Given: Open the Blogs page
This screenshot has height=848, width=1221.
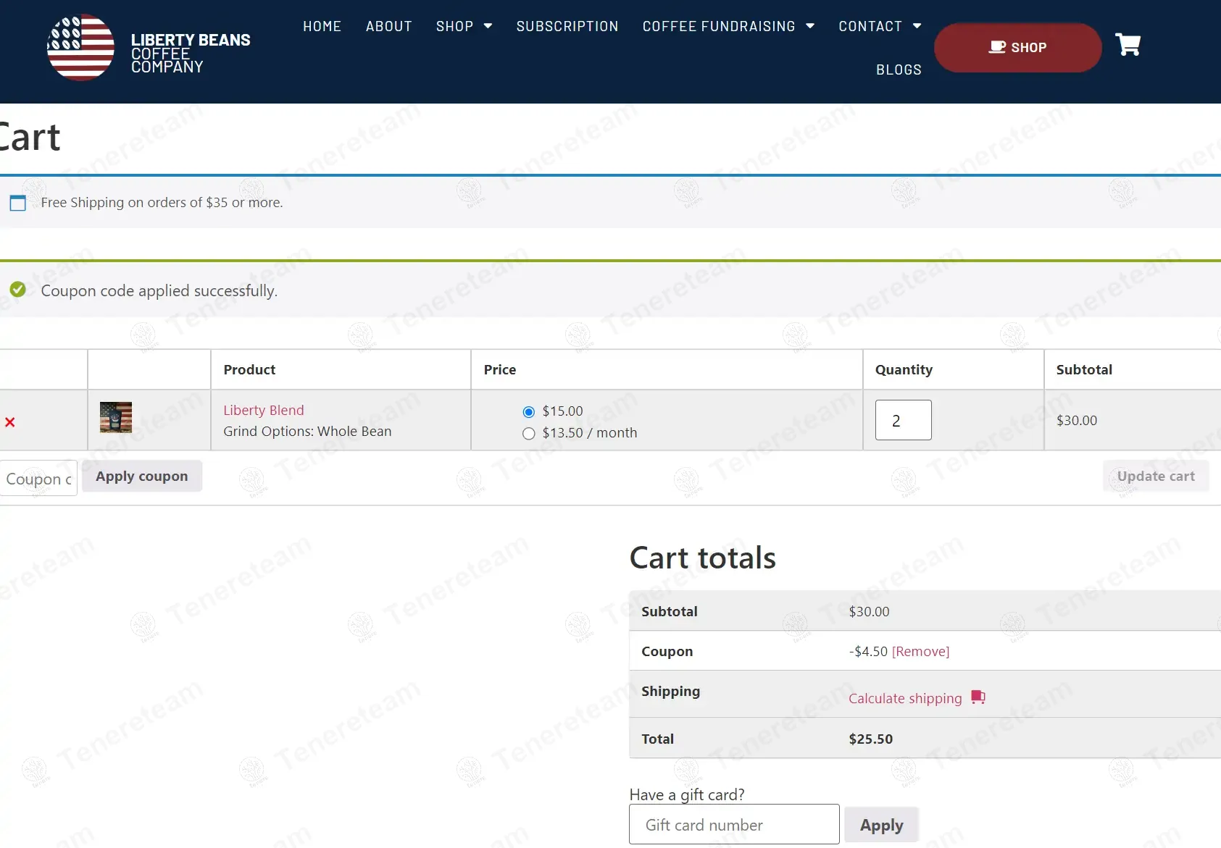Looking at the screenshot, I should 899,70.
